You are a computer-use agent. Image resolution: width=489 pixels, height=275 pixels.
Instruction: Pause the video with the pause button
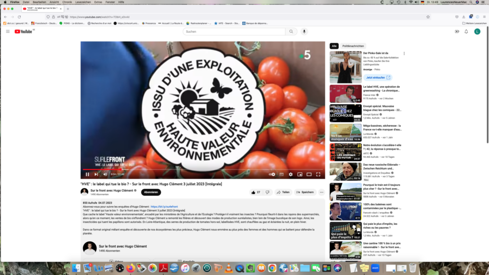point(88,174)
